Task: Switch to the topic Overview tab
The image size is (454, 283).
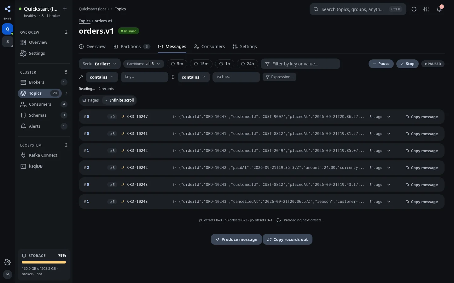Action: [x=92, y=47]
